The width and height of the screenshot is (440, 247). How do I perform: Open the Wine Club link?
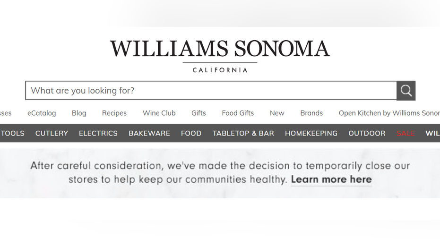[159, 113]
